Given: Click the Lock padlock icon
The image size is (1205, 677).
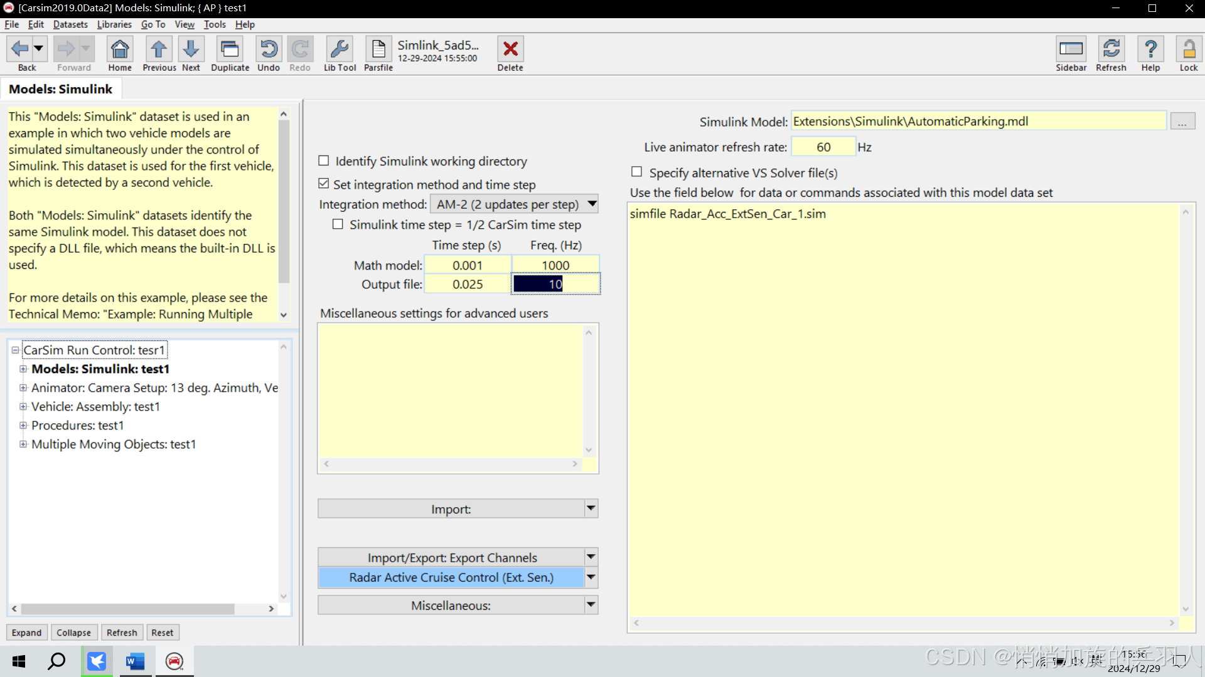Looking at the screenshot, I should coord(1188,49).
